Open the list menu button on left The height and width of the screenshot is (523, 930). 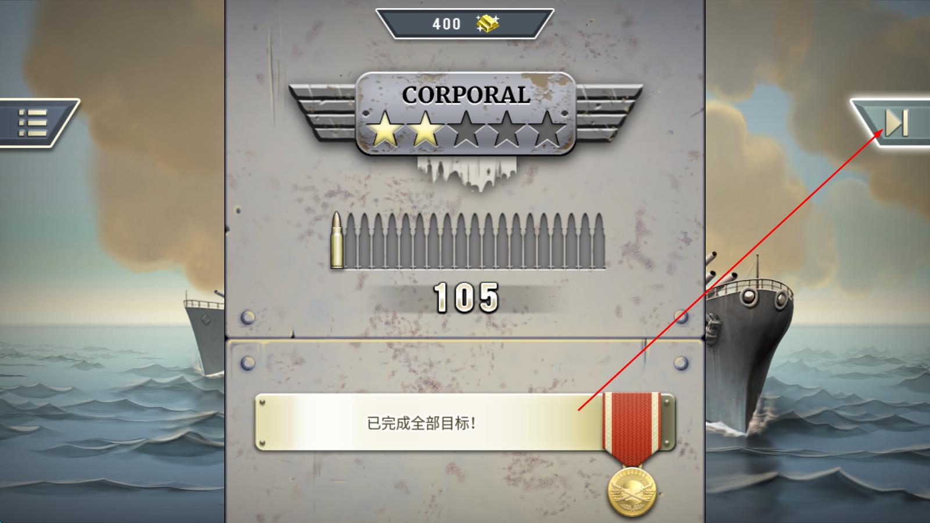click(x=34, y=123)
